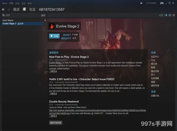Switch to detail view layout icon

[166, 15]
